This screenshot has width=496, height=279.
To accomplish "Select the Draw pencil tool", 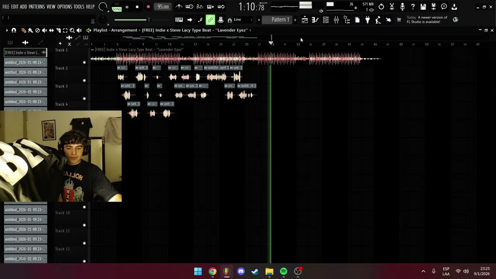I will point(24,30).
